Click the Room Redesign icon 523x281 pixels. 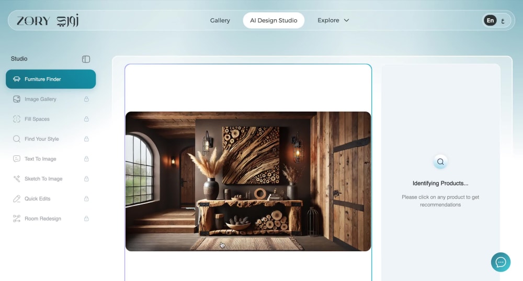pyautogui.click(x=17, y=219)
